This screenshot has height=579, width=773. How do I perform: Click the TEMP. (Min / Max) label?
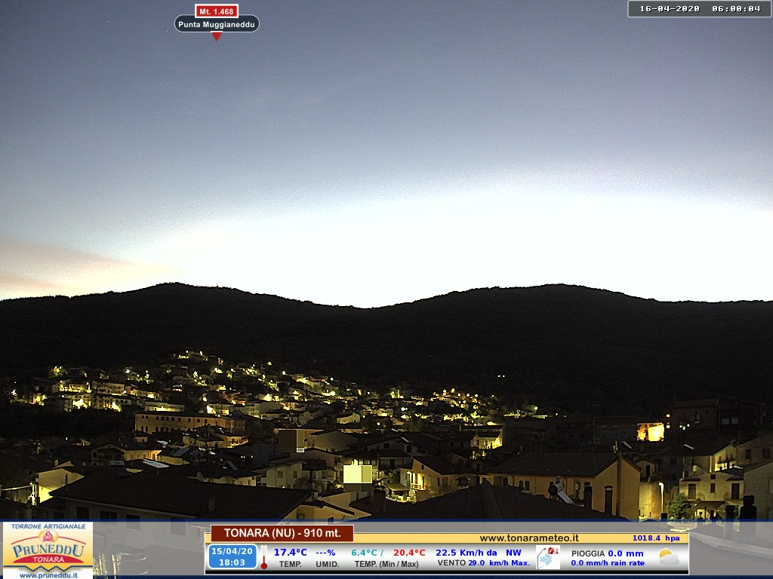(x=386, y=564)
